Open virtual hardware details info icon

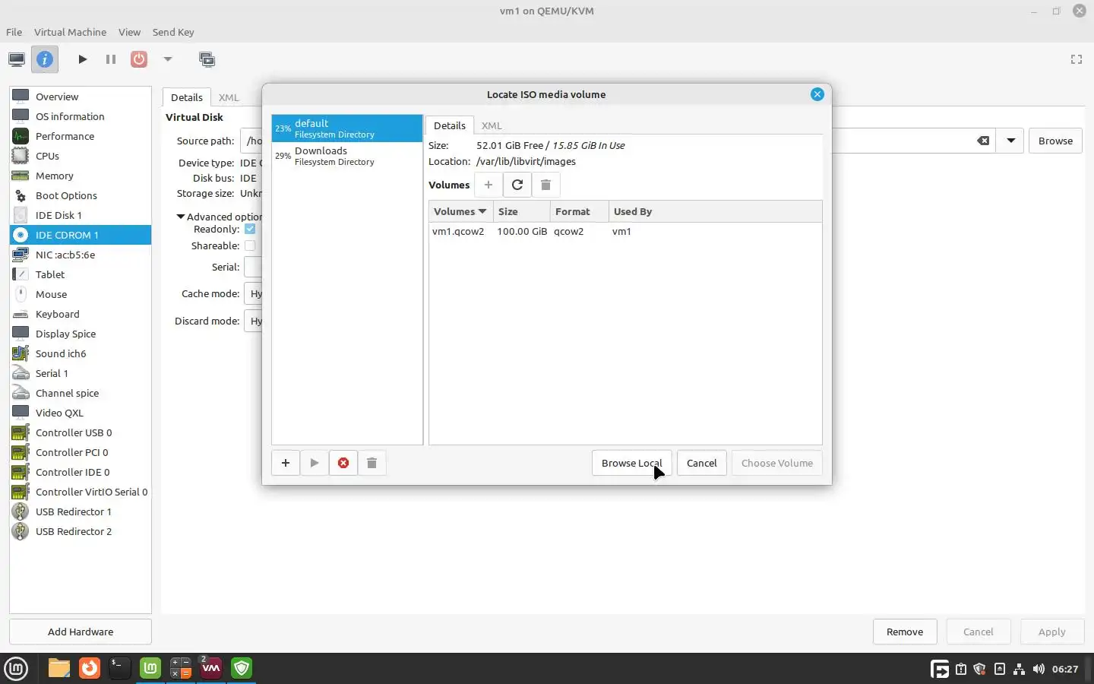45,59
